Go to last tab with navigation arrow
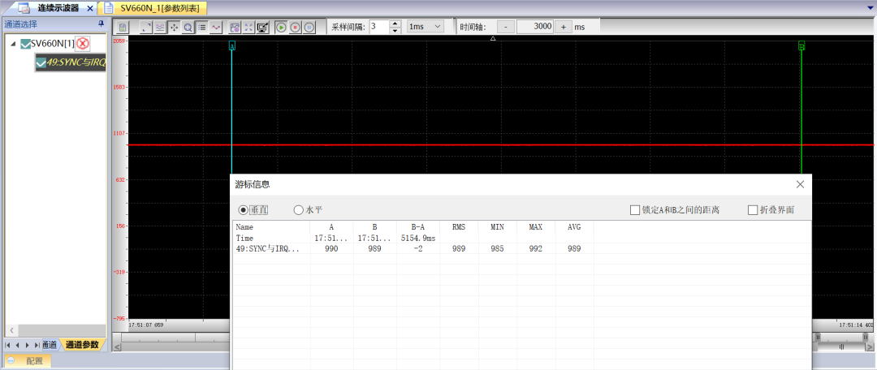 37,345
